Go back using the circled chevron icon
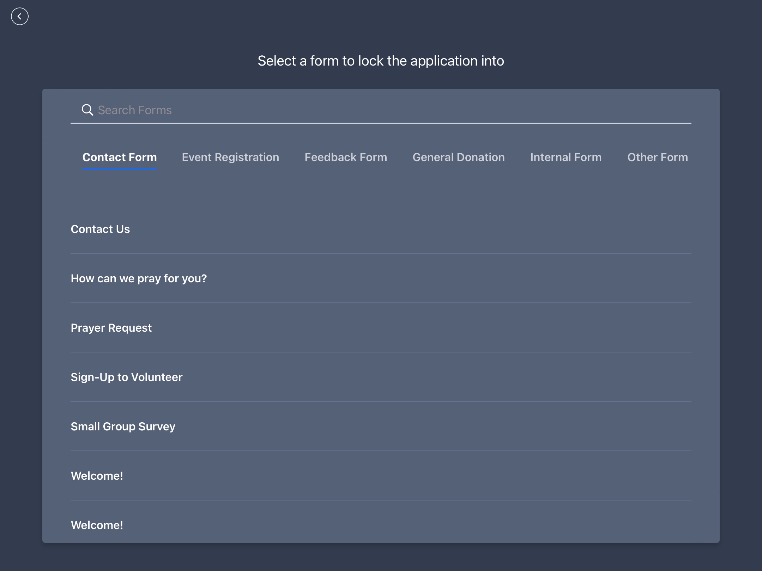Screen dimensions: 762x571 tap(19, 16)
